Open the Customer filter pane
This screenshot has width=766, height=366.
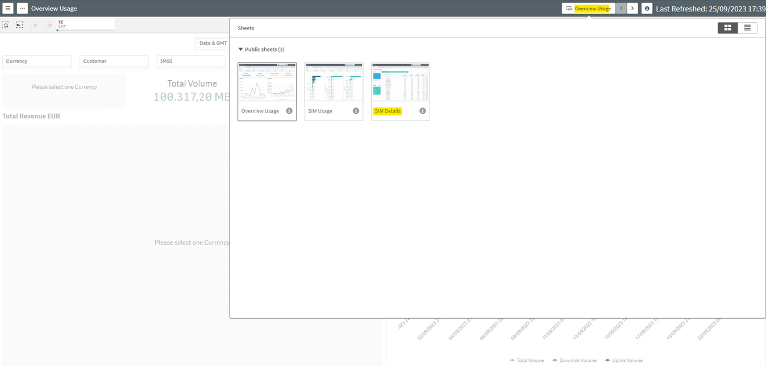pos(114,61)
